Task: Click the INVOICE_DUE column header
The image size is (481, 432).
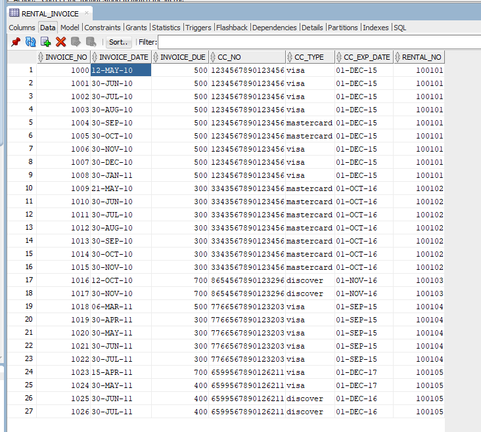Action: [x=180, y=57]
